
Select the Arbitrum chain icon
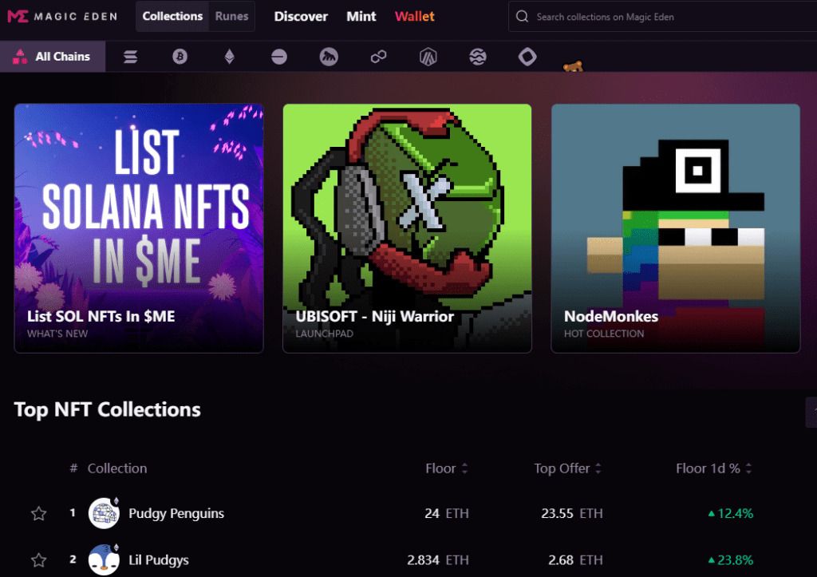pos(428,57)
